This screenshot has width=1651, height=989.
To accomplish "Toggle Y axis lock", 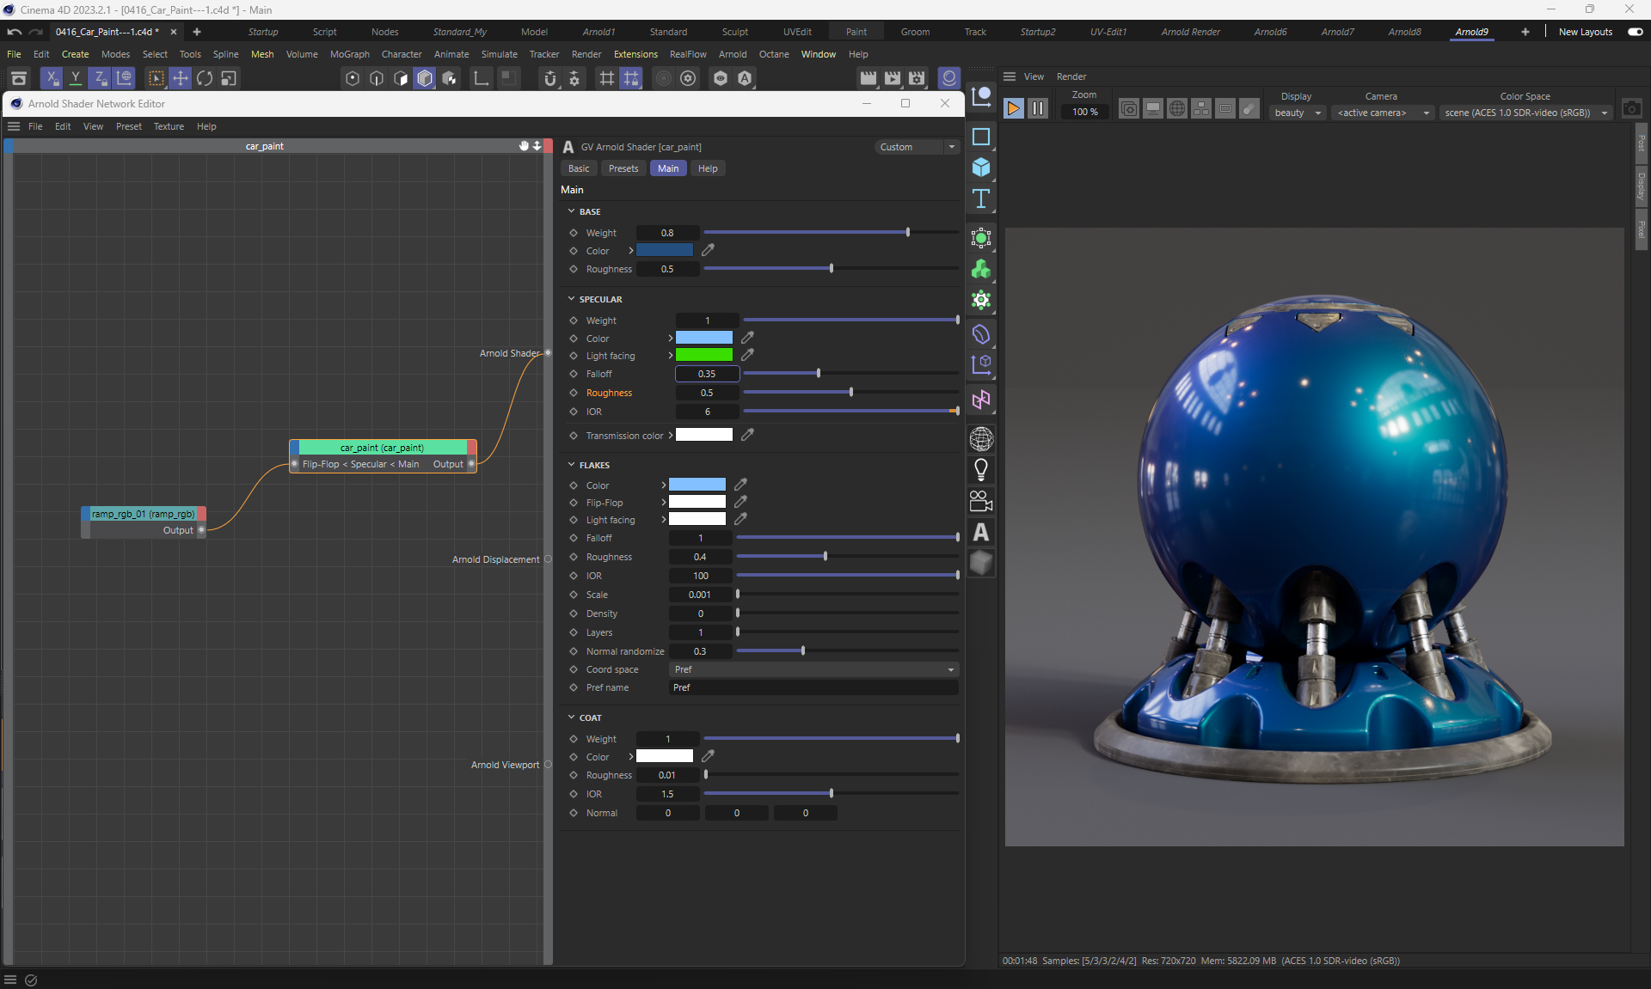I will (x=76, y=78).
